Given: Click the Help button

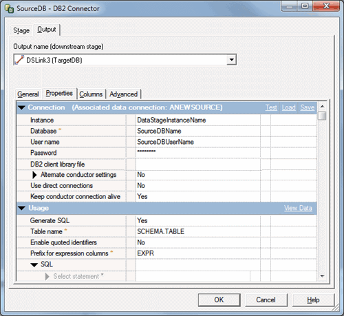Looking at the screenshot, I should pyautogui.click(x=313, y=299).
